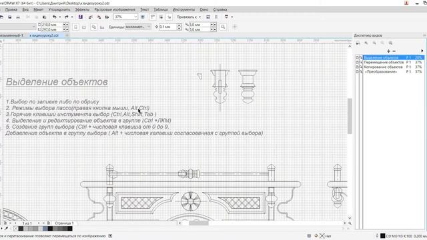Toggle the All pages layout icon

pos(93,27)
